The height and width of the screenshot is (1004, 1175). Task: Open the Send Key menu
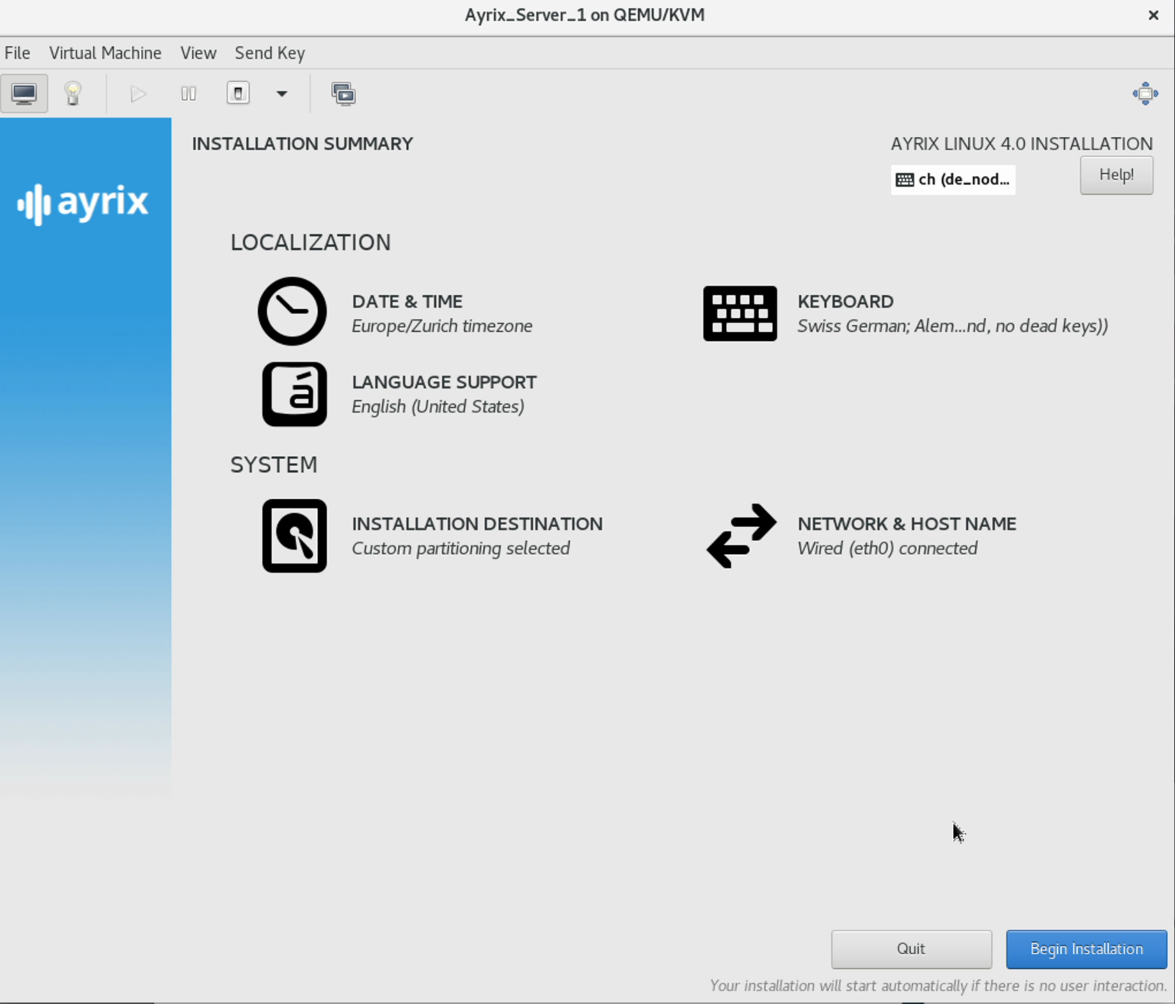coord(270,53)
